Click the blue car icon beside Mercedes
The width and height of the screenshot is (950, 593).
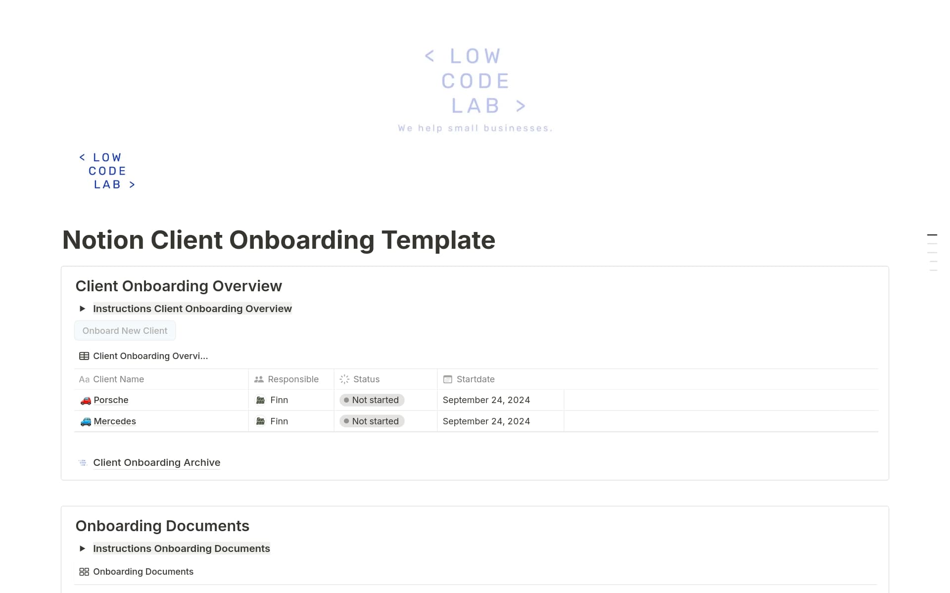coord(85,421)
